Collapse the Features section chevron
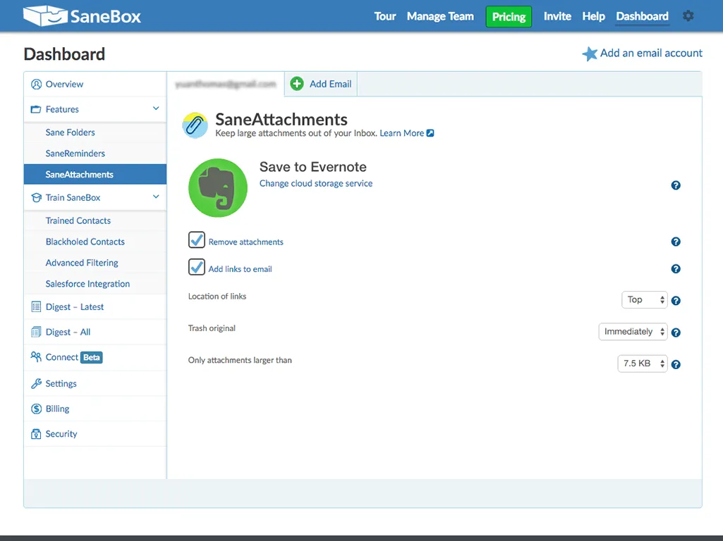Viewport: 723px width, 541px height. [x=156, y=108]
